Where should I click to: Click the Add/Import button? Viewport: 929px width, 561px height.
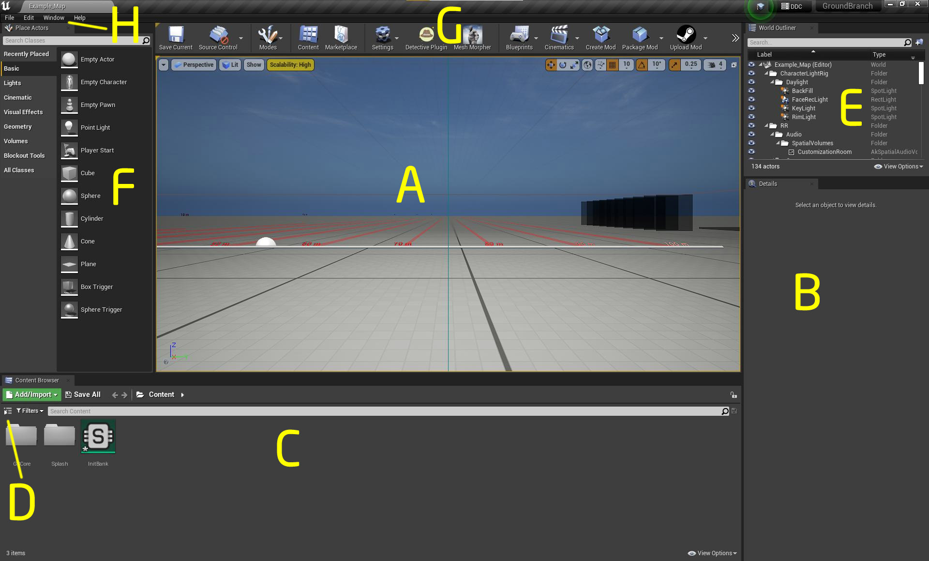(30, 395)
